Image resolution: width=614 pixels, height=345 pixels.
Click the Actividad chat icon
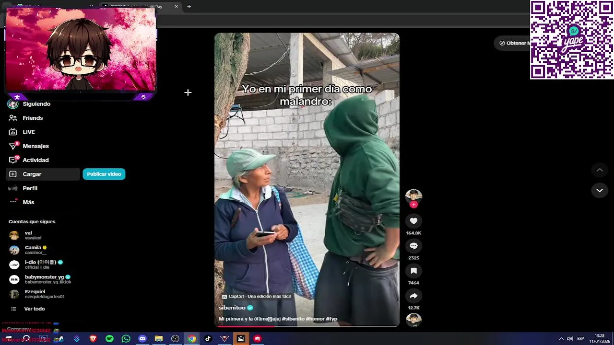[13, 160]
